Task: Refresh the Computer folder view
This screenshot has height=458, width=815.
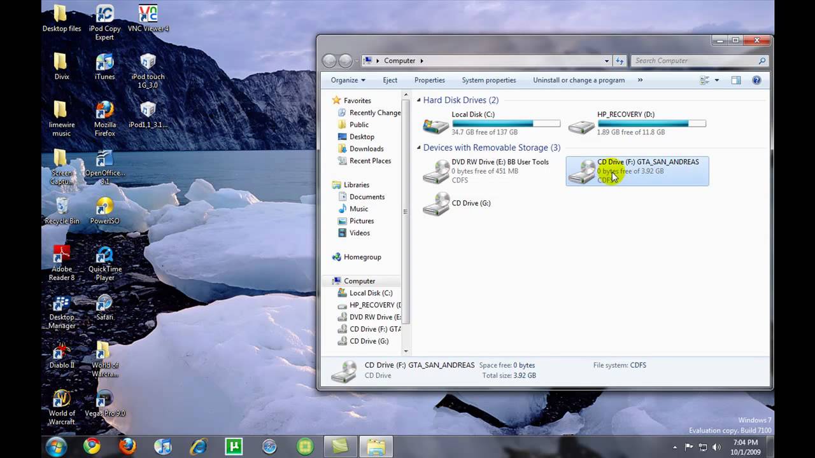Action: [x=620, y=61]
